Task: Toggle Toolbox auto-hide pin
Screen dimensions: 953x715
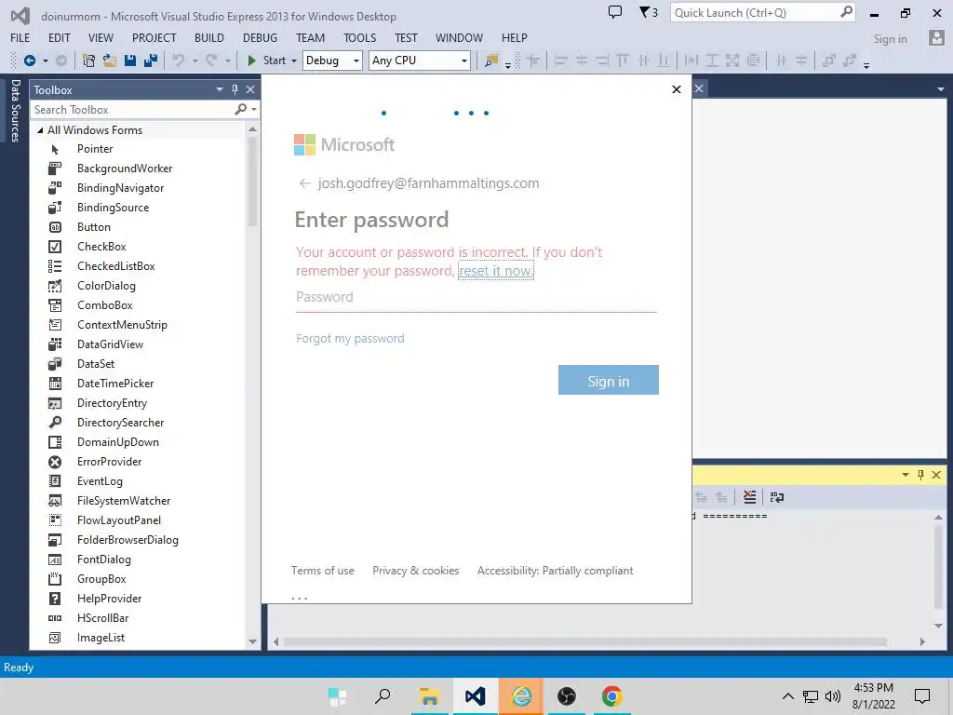Action: click(235, 89)
